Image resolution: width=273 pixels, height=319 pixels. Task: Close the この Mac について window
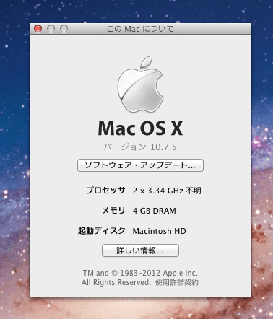click(x=38, y=29)
